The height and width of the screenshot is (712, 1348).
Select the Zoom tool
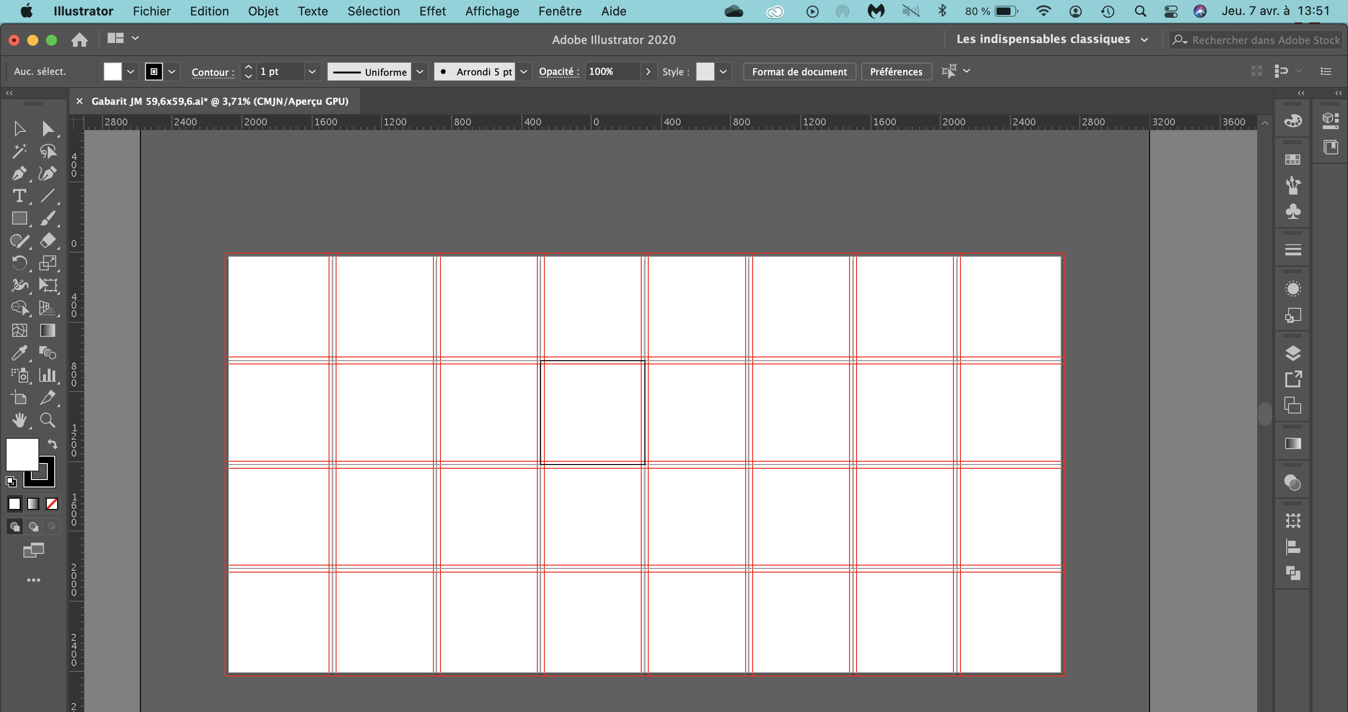(x=48, y=420)
